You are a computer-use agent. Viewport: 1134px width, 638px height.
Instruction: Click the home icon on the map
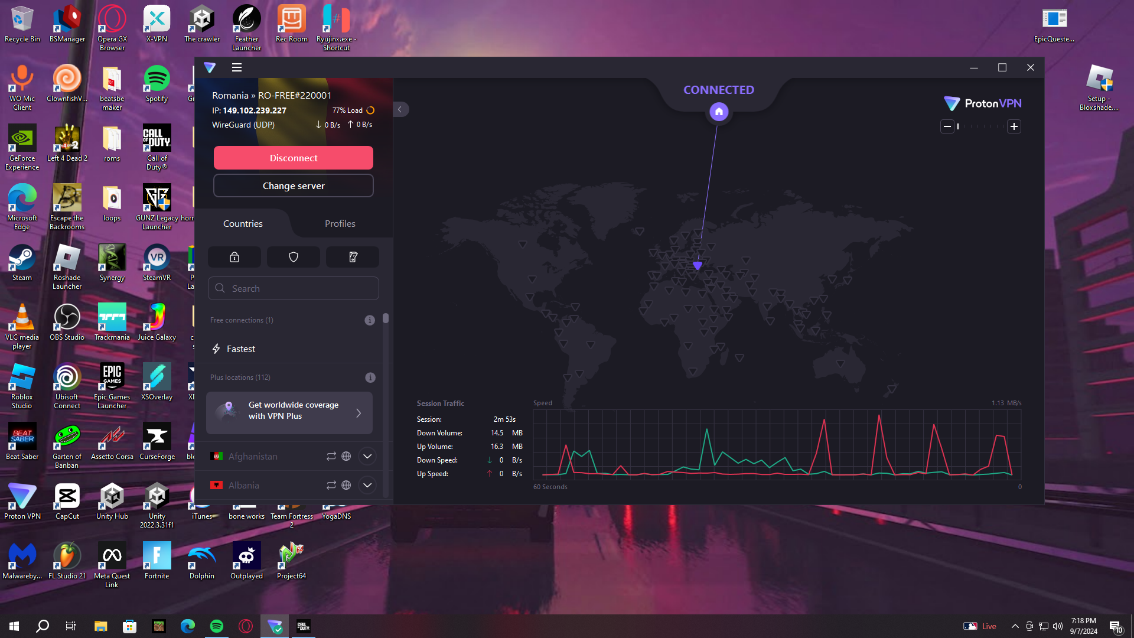tap(719, 112)
